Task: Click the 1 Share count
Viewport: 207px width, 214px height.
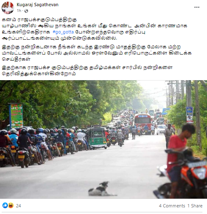Action: (x=195, y=206)
